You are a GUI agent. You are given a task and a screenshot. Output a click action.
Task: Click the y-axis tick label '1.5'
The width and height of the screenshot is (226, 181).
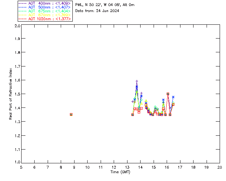17,94
